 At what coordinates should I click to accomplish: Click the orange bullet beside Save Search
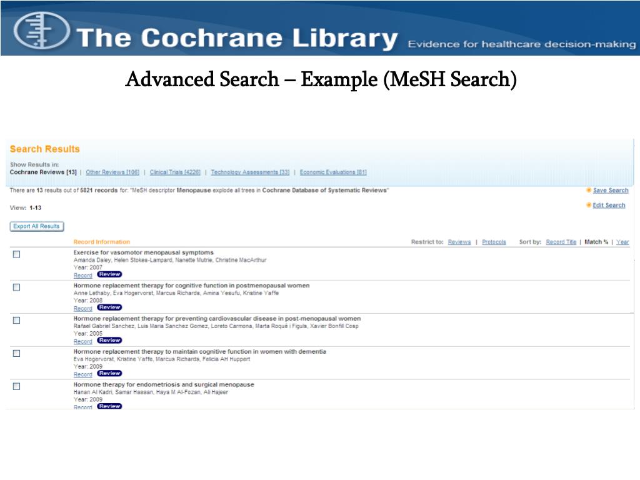pos(589,190)
